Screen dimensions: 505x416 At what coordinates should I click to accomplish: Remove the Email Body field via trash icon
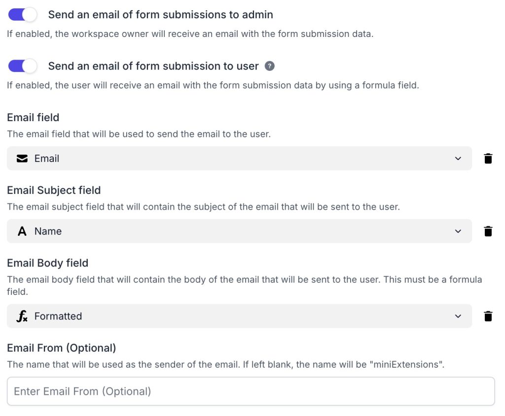488,316
